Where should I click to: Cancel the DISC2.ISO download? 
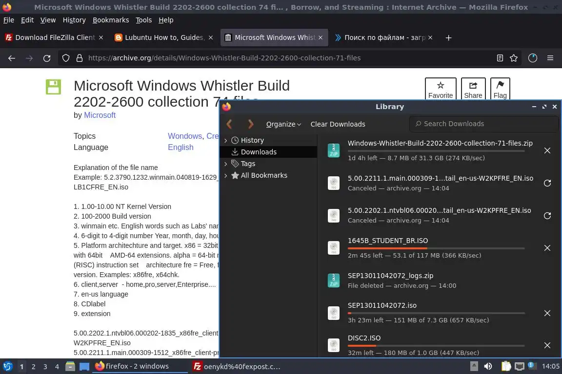547,345
